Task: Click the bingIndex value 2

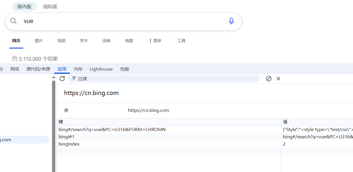Action: (x=317, y=144)
